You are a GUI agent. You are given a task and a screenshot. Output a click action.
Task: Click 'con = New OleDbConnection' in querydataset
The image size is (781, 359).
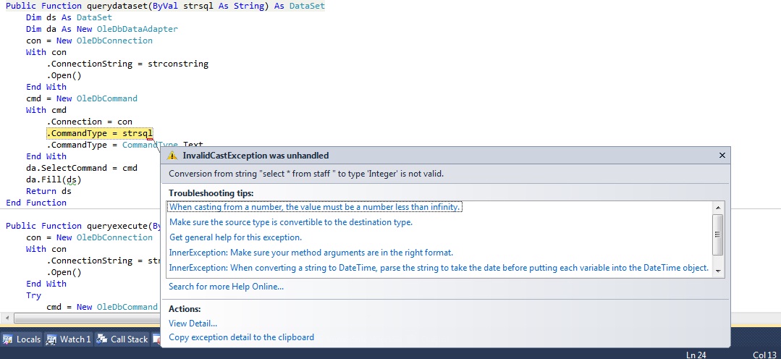coord(89,41)
